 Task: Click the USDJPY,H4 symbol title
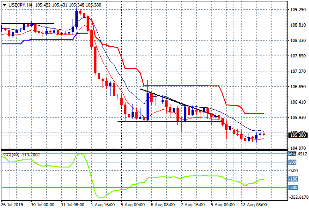coord(16,4)
